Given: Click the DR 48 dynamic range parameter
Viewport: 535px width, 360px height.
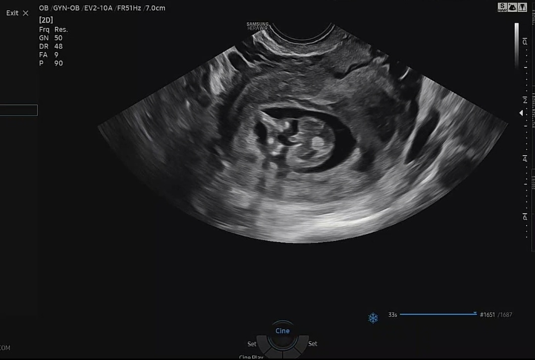Looking at the screenshot, I should pos(51,46).
